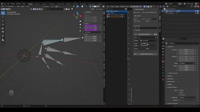Select the Cursor tool in viewport toolbar
200x112 pixels.
(3, 17)
